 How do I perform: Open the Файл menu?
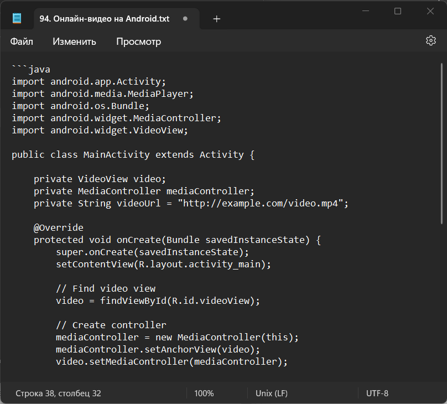click(x=22, y=42)
